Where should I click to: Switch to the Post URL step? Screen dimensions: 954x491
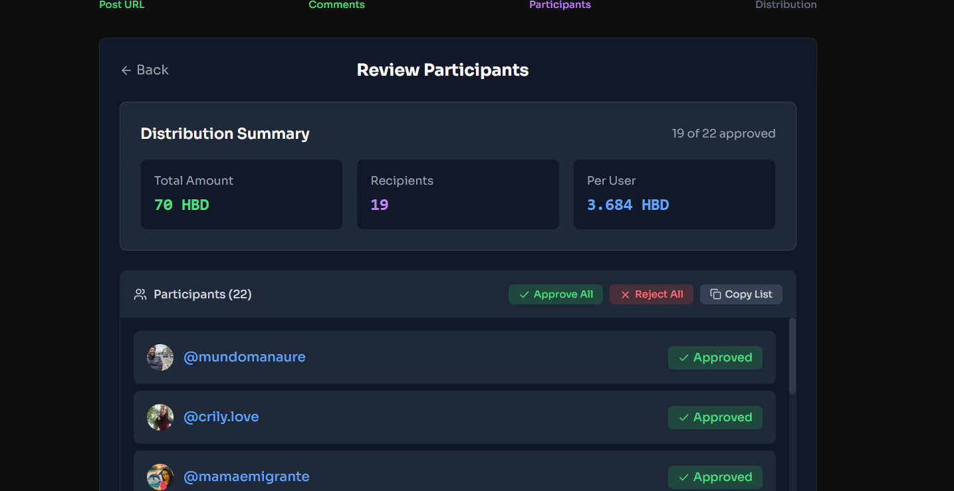click(122, 5)
